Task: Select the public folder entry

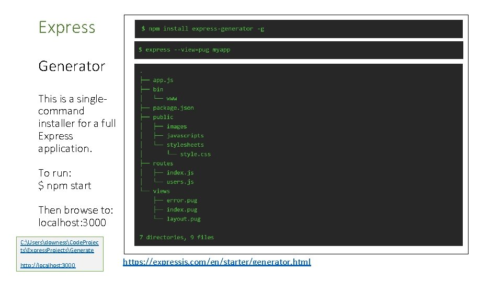Action: point(163,117)
